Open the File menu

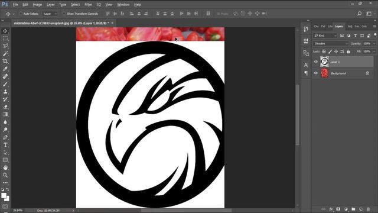click(15, 5)
